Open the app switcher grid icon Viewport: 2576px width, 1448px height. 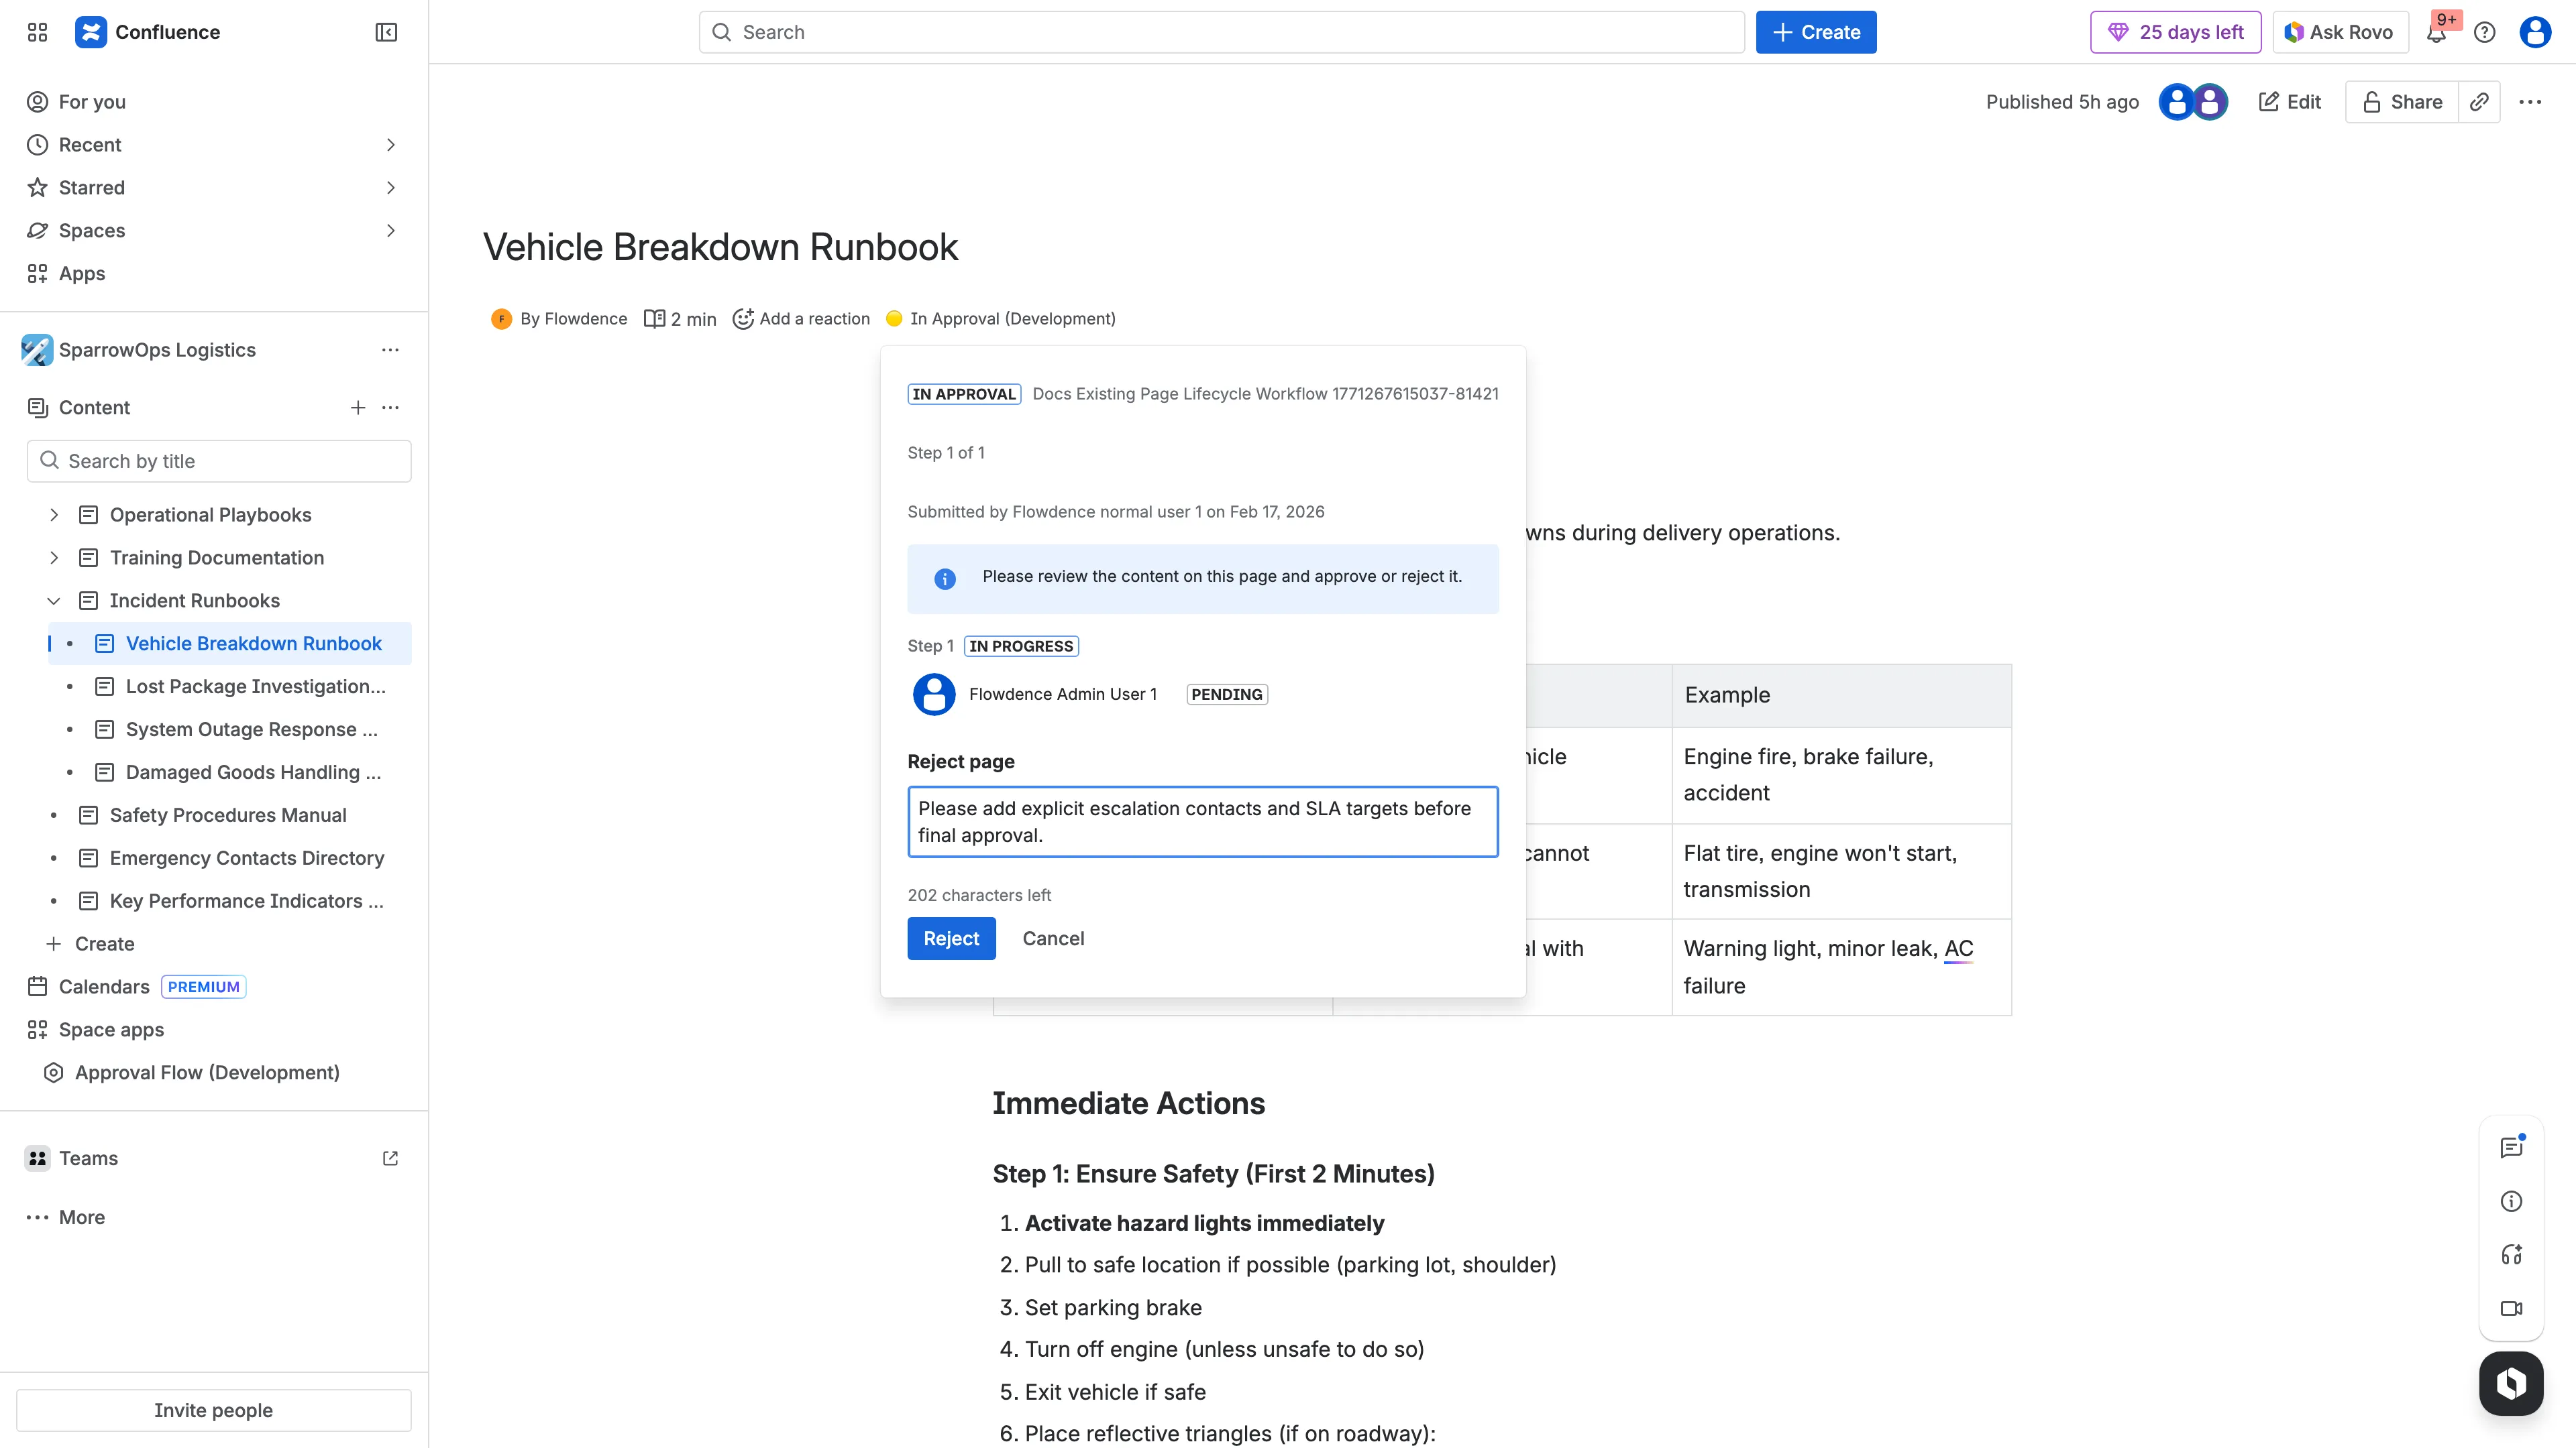37,32
